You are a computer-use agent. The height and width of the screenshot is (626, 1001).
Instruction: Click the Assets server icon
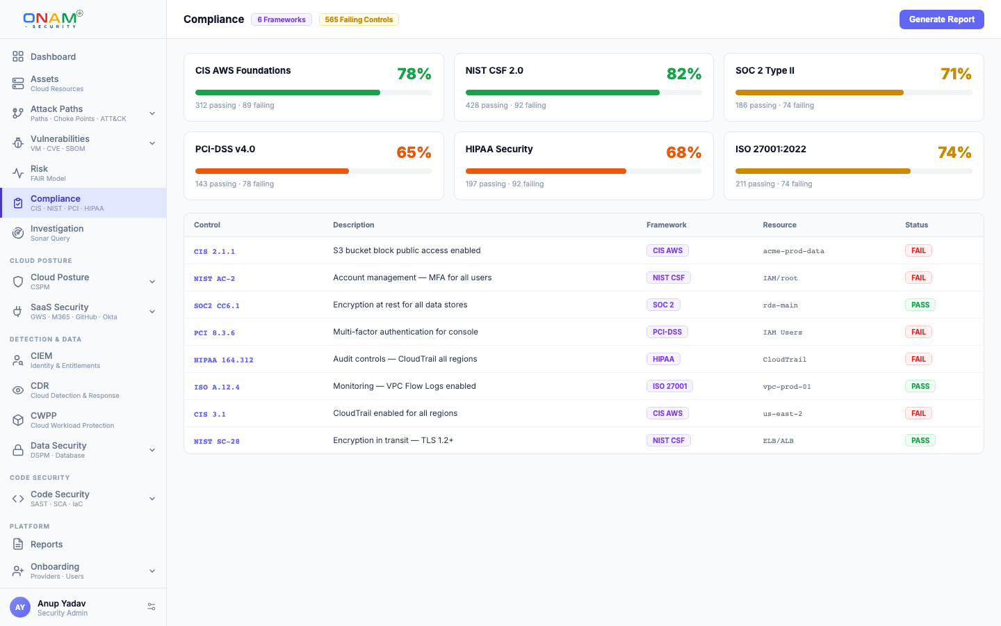point(18,83)
